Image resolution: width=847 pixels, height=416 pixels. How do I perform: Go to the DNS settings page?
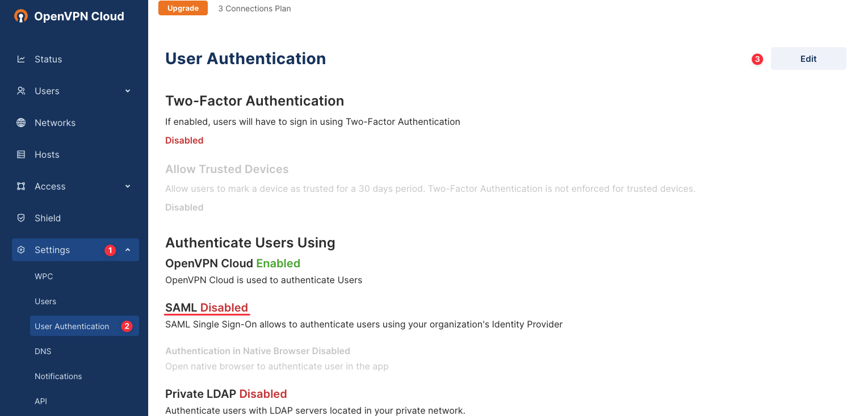coord(43,351)
